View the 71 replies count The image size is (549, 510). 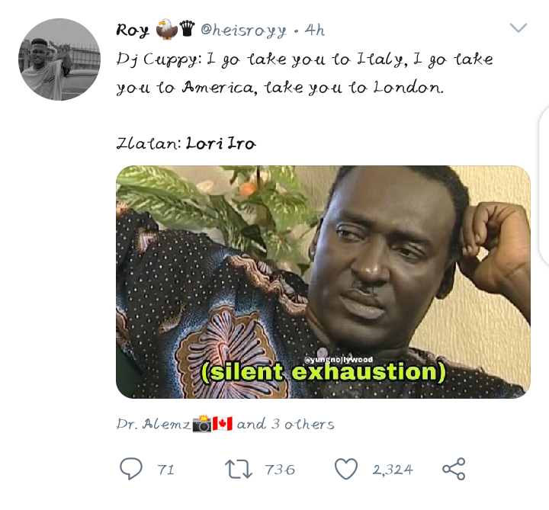pyautogui.click(x=166, y=470)
